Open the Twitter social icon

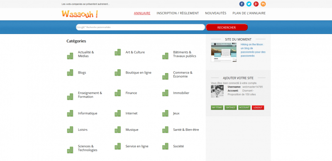click(x=249, y=4)
